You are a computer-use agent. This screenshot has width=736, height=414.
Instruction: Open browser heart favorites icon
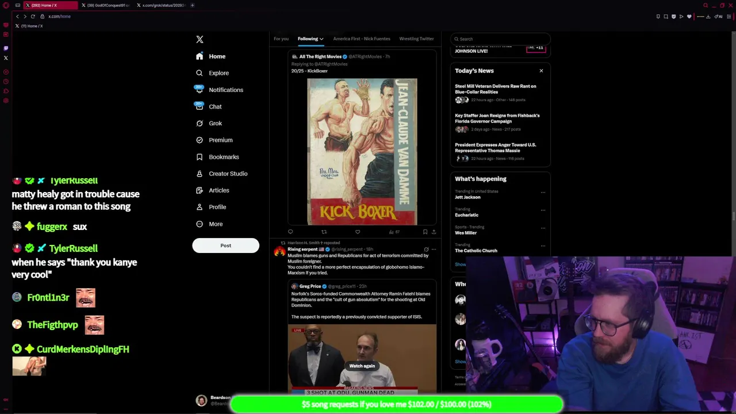(x=689, y=16)
